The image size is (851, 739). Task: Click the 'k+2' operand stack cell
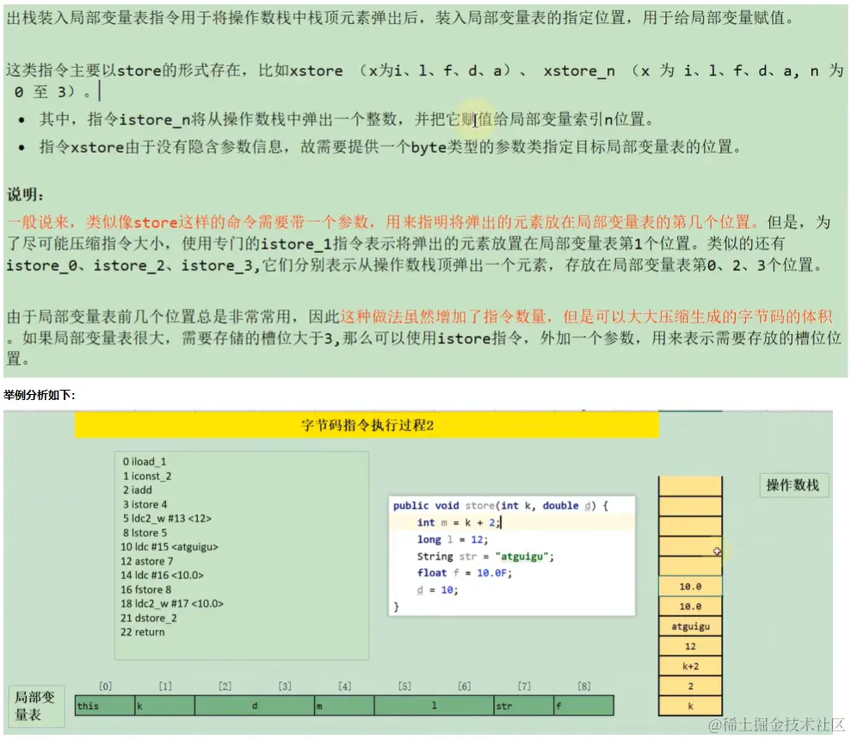coord(690,667)
